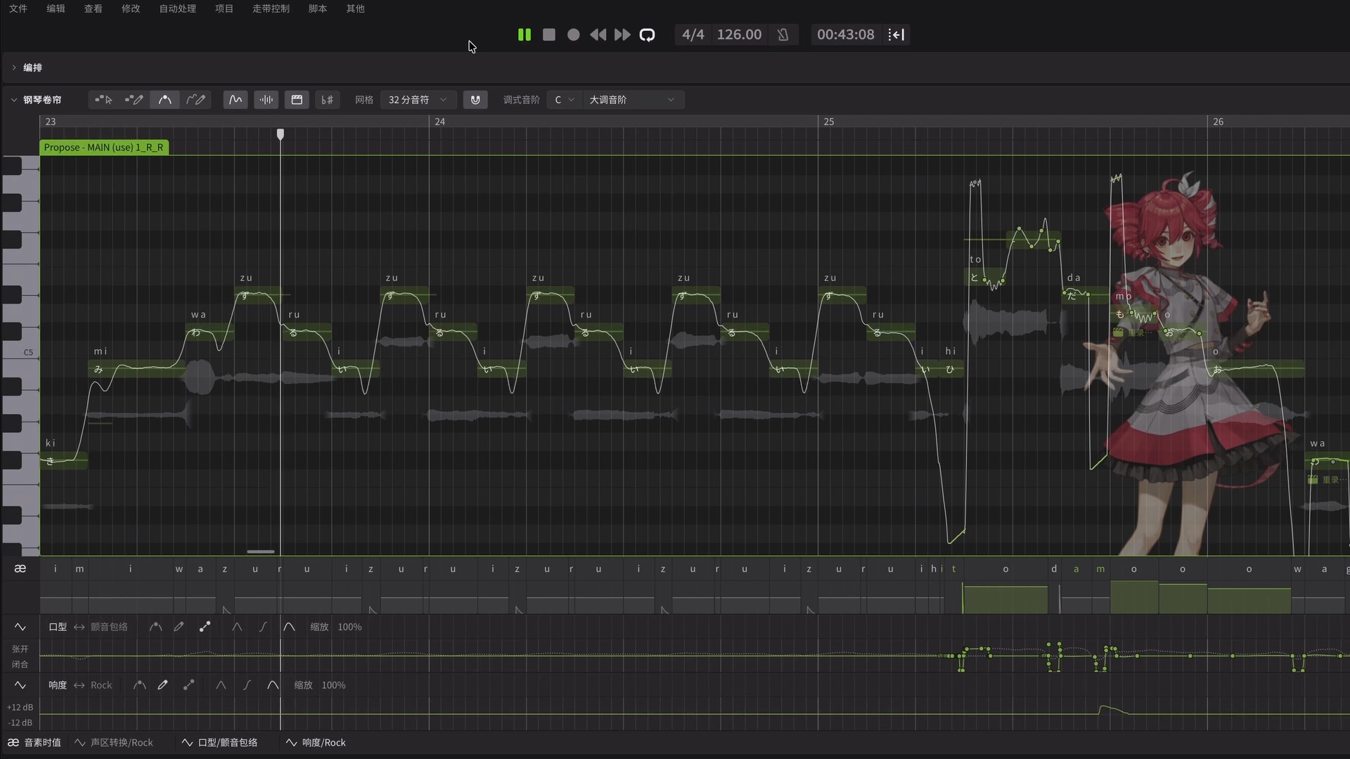Screen dimensions: 1350x759
Task: Select linear interpolation in 响度 lane
Action: pyautogui.click(x=221, y=685)
